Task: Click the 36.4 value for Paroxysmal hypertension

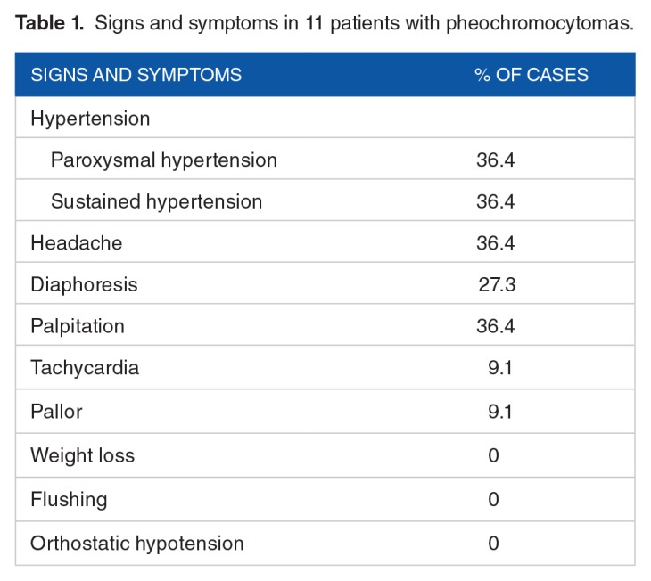Action: click(x=495, y=160)
